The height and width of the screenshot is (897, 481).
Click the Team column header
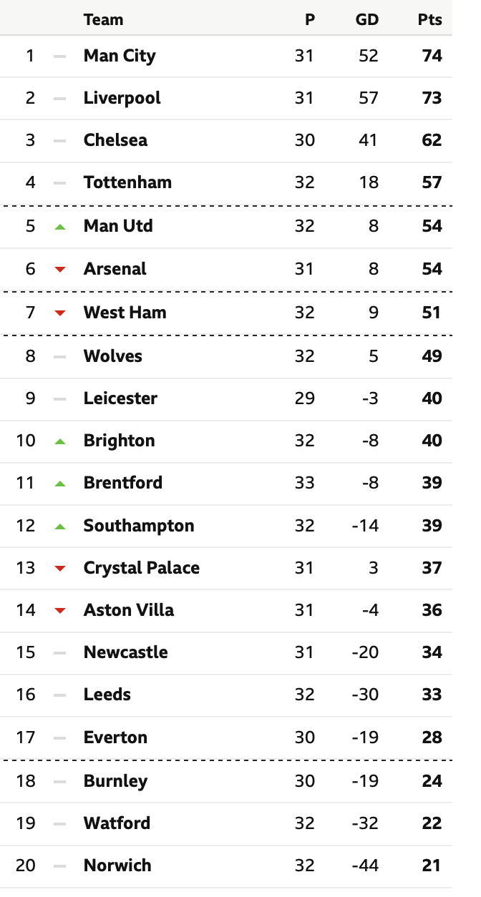[x=103, y=20]
